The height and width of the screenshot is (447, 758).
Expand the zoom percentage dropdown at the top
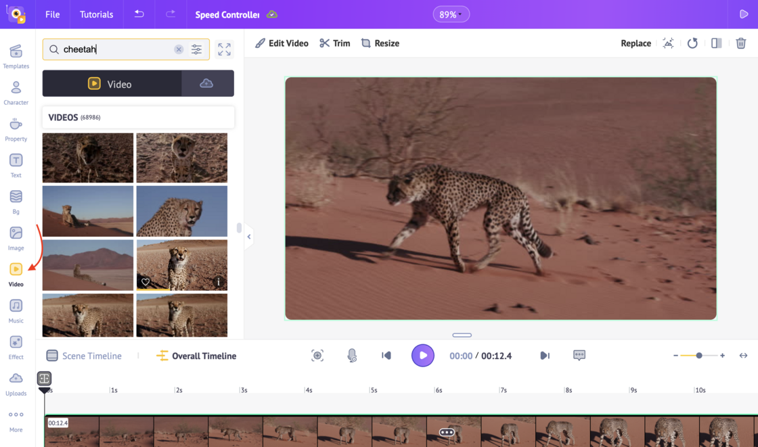(x=451, y=13)
